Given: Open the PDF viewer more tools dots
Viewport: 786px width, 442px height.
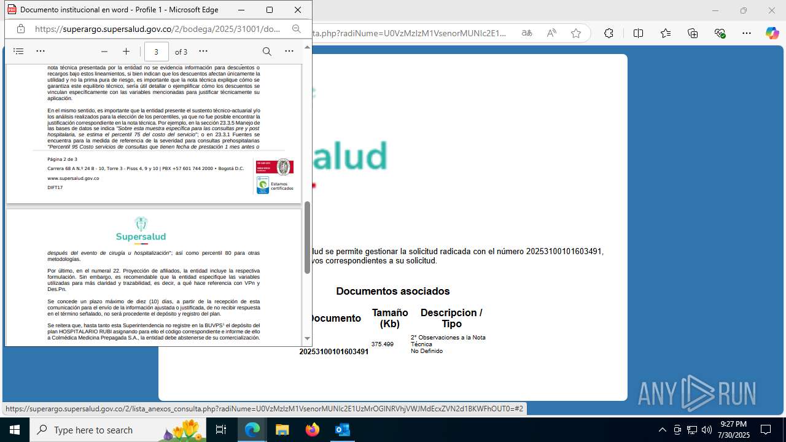Looking at the screenshot, I should point(289,52).
